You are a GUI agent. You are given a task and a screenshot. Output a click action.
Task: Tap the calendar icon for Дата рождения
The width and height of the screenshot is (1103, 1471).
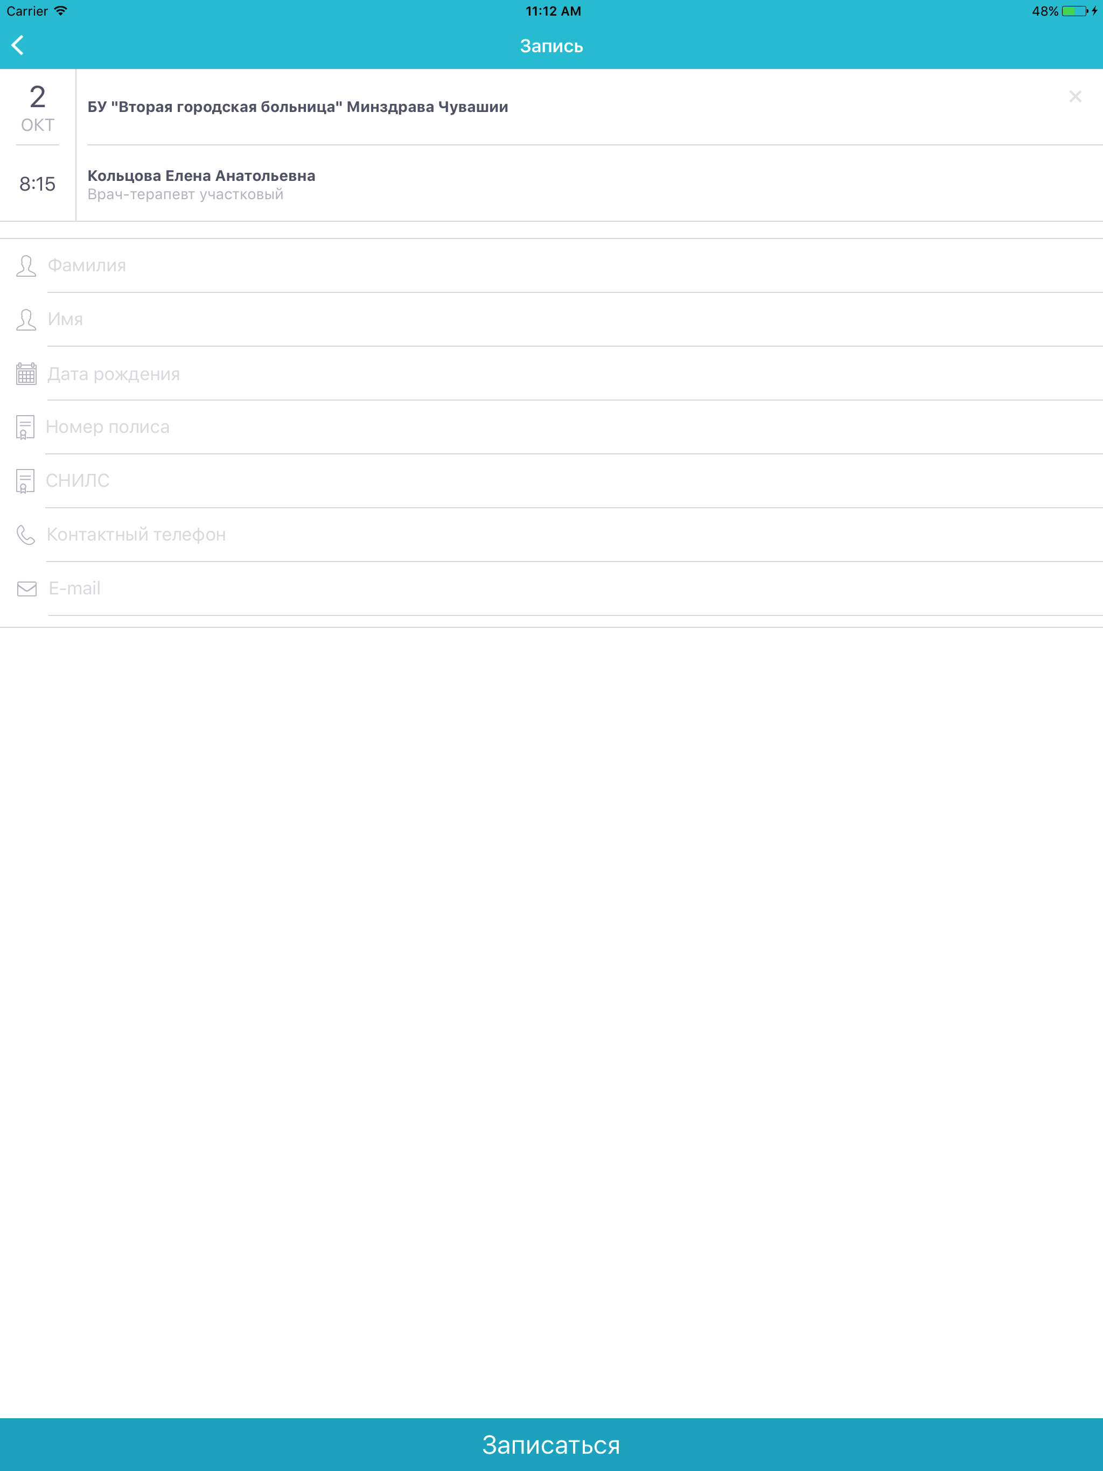tap(26, 374)
